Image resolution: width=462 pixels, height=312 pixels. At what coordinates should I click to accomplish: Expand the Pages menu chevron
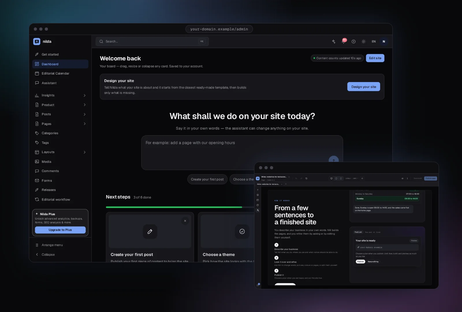(x=85, y=124)
